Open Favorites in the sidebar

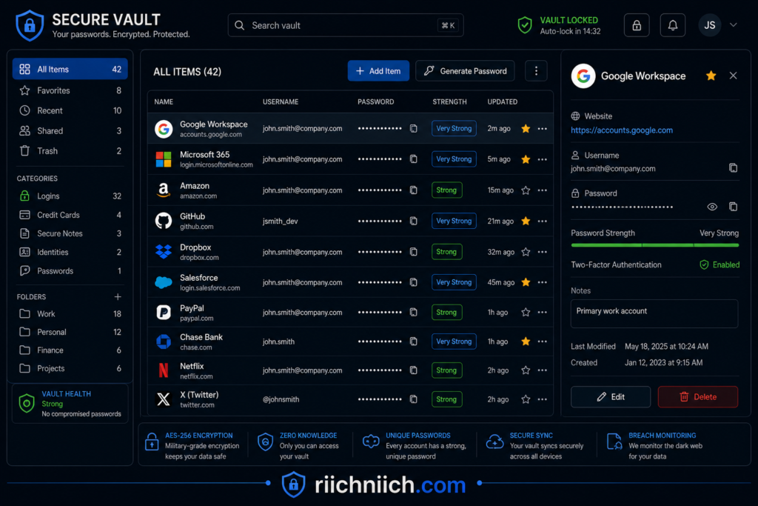(x=70, y=90)
